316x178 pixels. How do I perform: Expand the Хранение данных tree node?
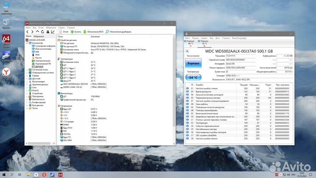[27, 84]
